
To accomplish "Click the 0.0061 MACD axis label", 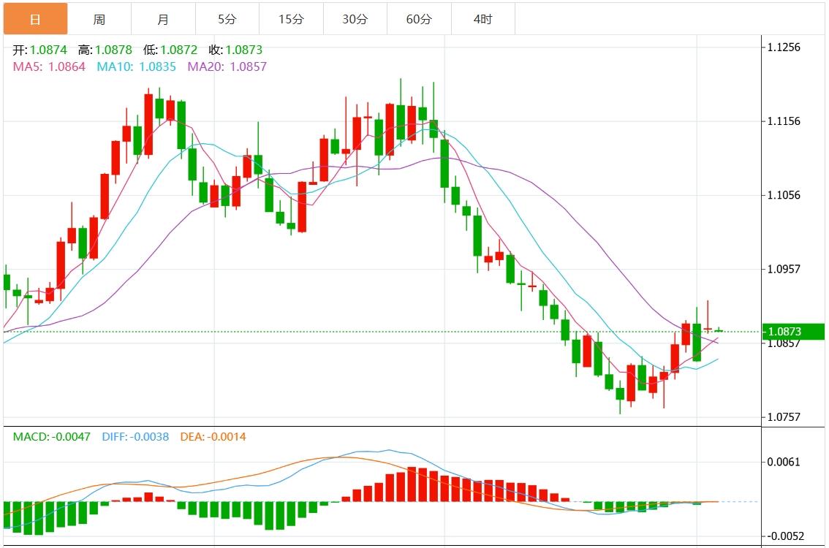I will [x=784, y=462].
